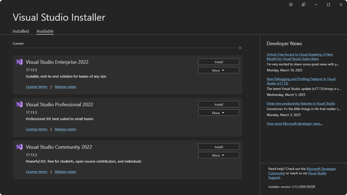The height and width of the screenshot is (195, 347).
Task: Open Visual Studio Support link
Action: 317,173
